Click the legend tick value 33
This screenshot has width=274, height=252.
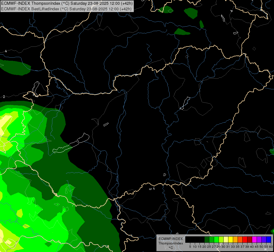coord(233,247)
